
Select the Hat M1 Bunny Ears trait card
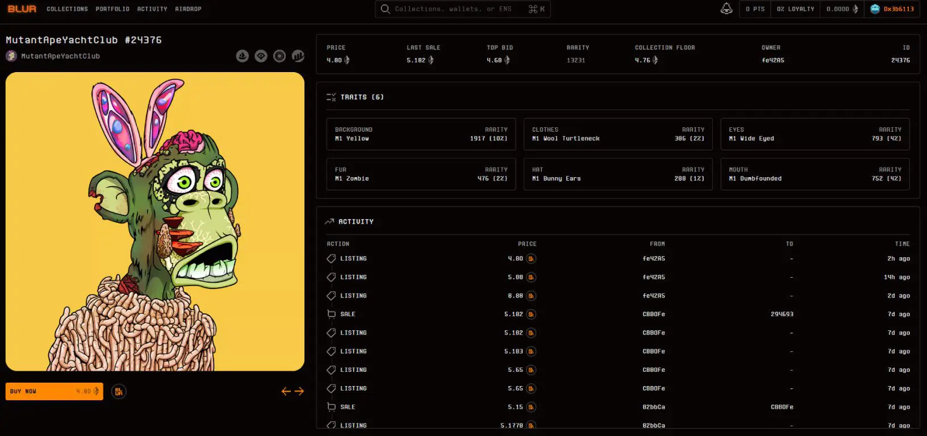point(618,174)
